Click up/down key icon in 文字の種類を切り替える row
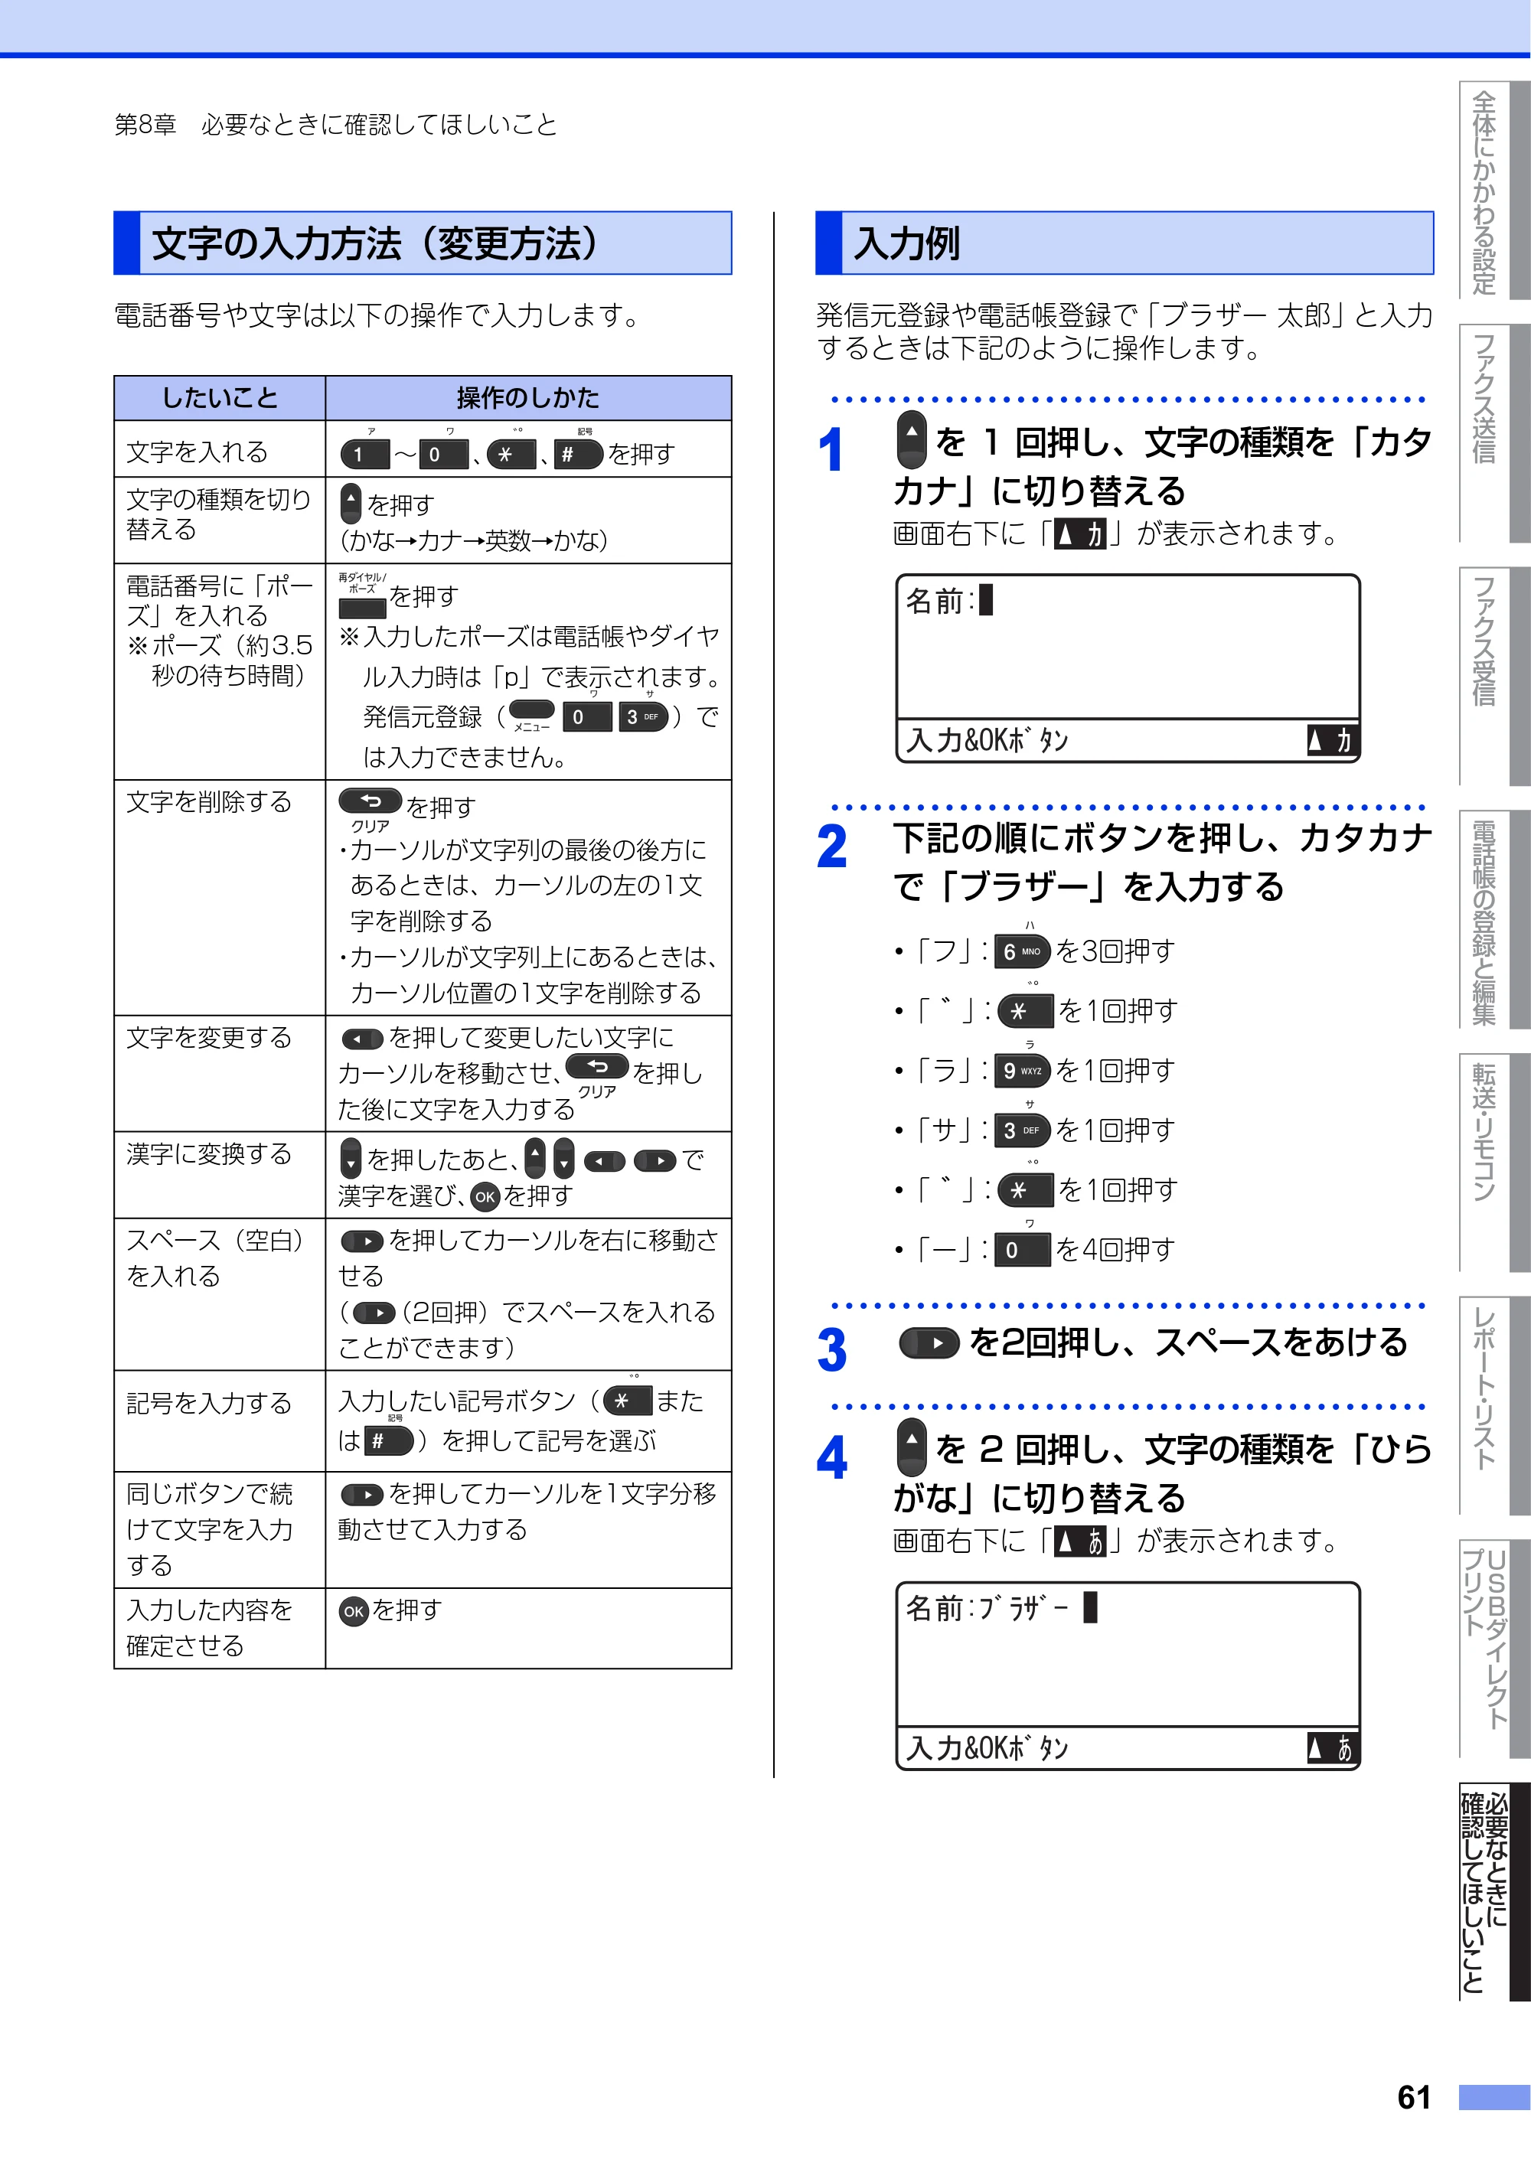 (x=351, y=504)
